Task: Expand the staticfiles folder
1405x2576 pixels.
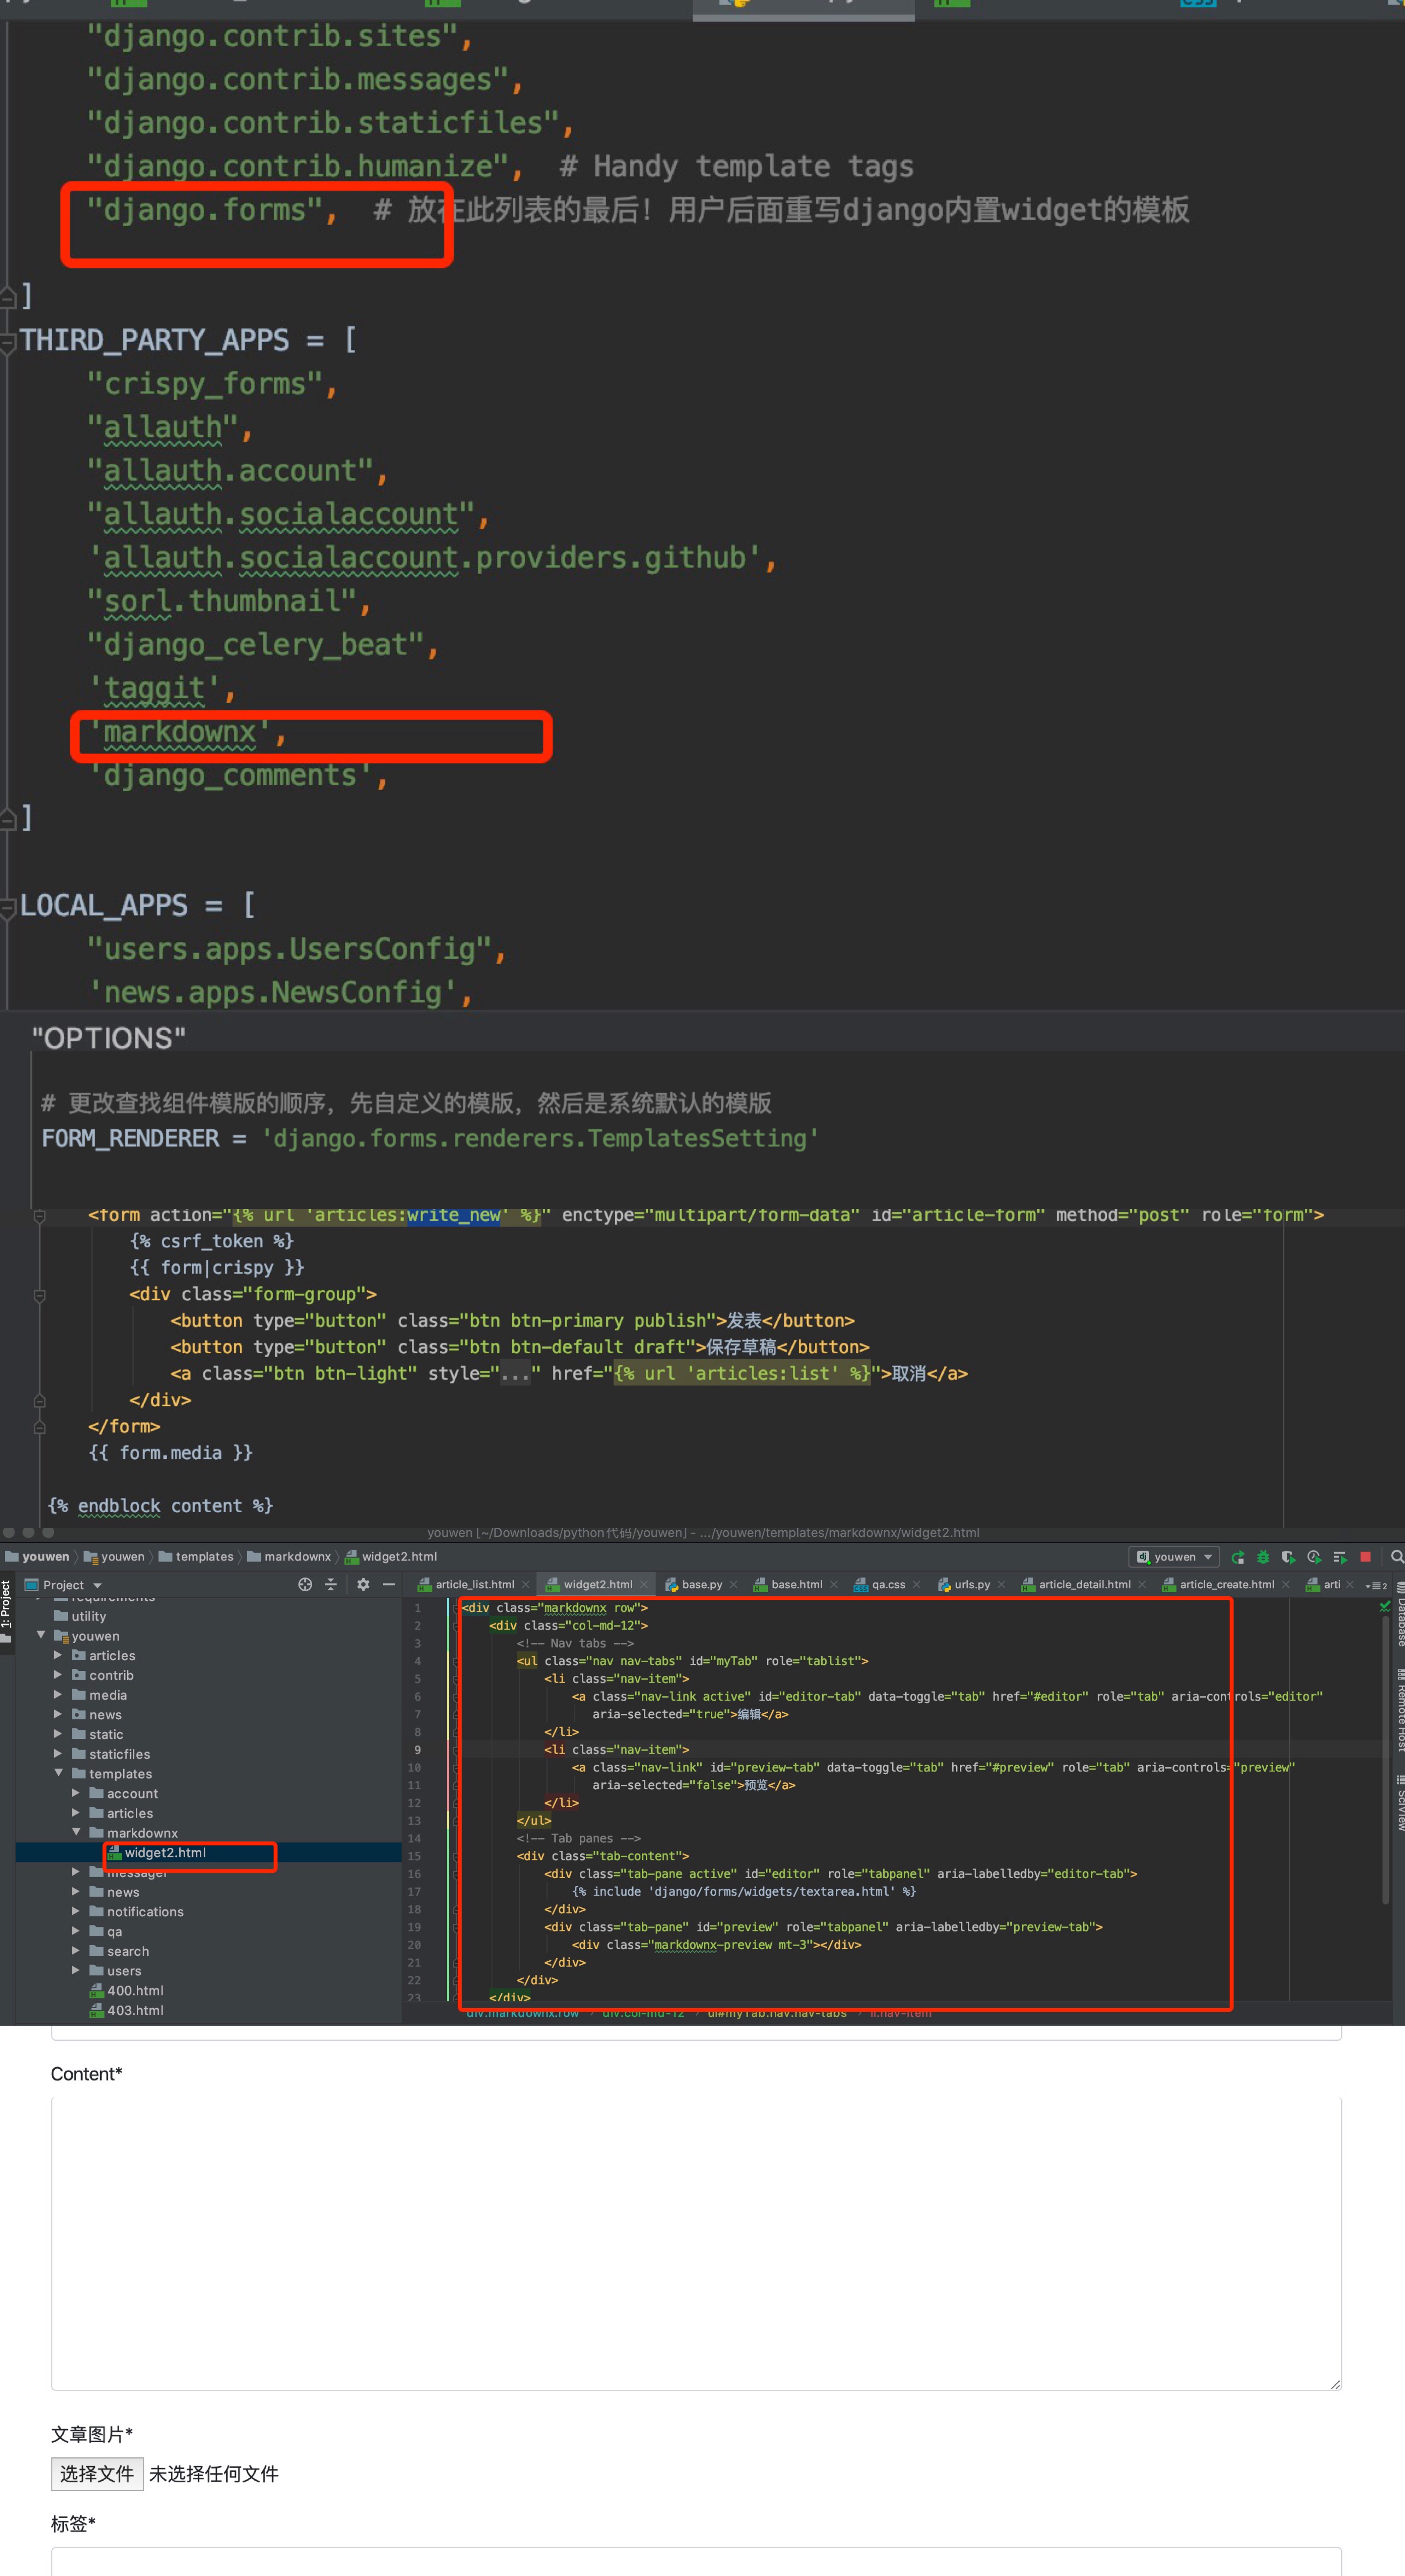Action: 58,1754
